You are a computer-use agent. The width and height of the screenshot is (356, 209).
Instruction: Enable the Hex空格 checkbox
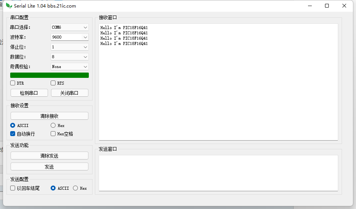pos(53,134)
